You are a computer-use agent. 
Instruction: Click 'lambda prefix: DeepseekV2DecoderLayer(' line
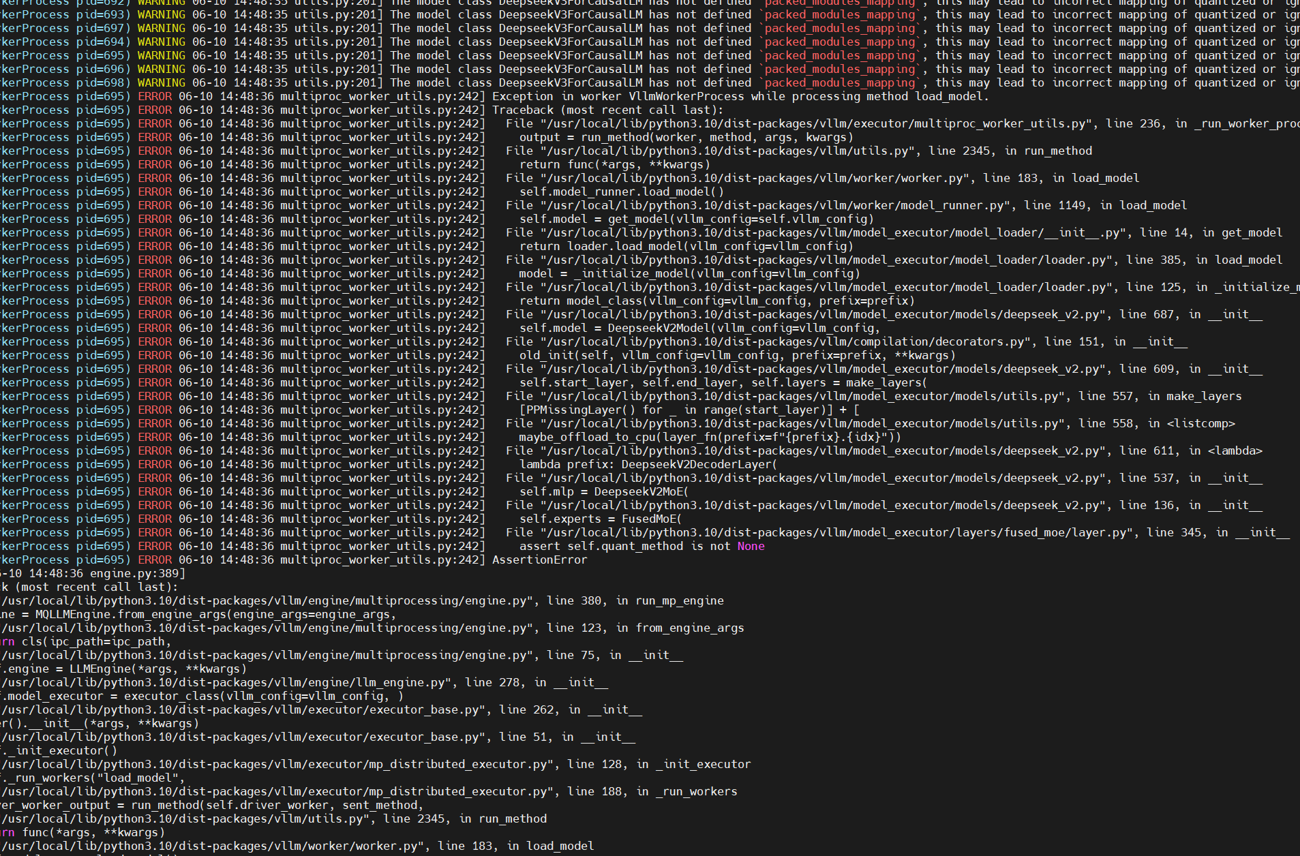click(648, 464)
